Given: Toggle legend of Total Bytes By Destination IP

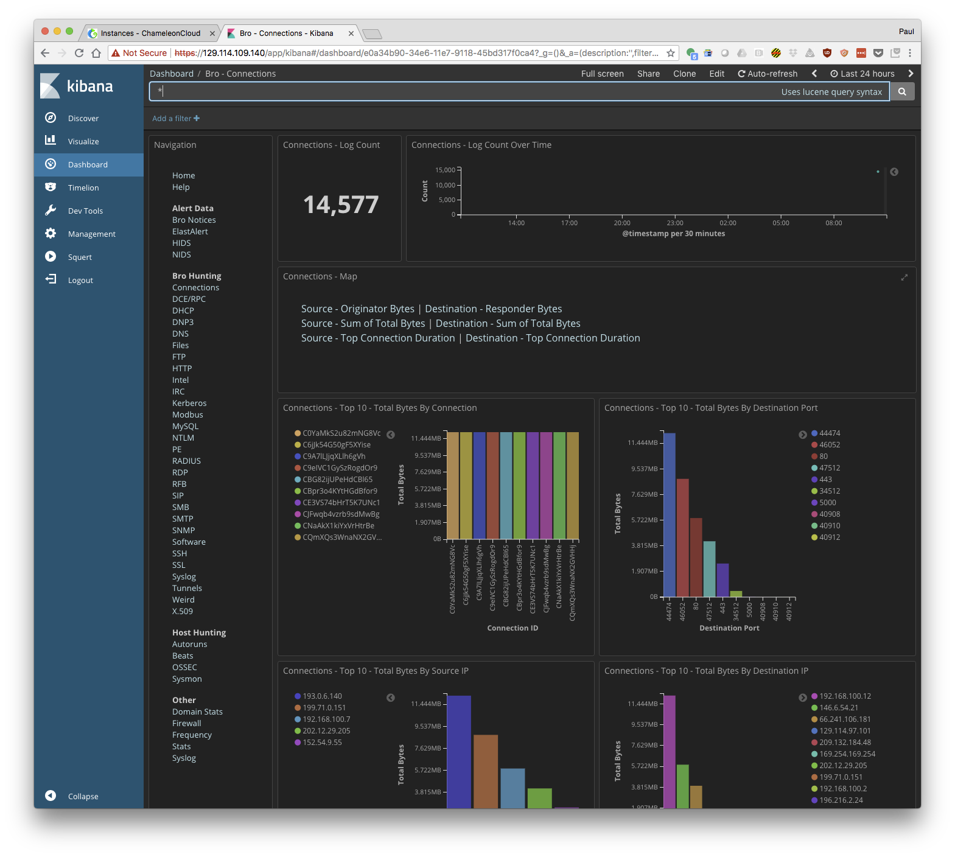Looking at the screenshot, I should click(x=803, y=698).
